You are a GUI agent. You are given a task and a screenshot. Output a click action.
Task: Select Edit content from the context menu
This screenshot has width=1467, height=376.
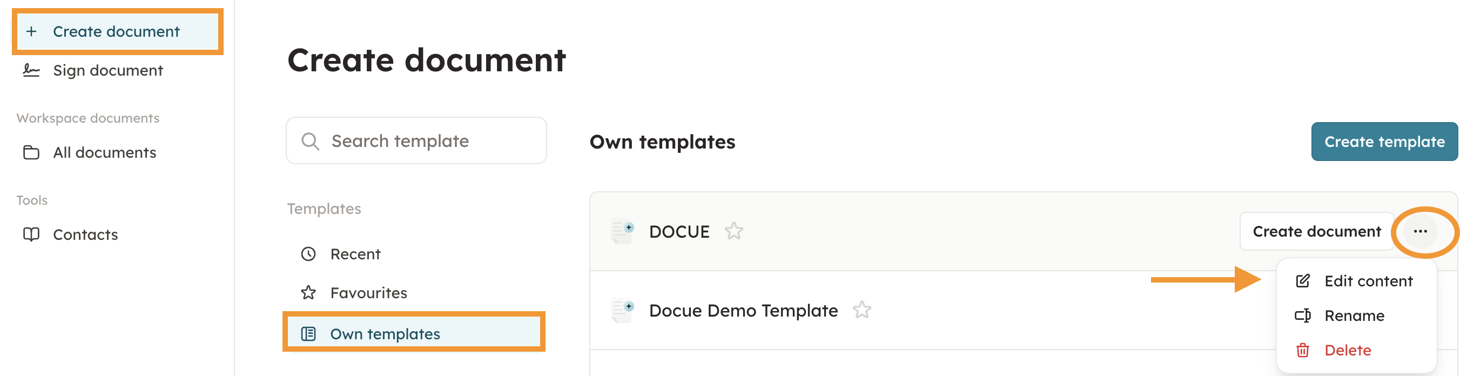pyautogui.click(x=1367, y=281)
